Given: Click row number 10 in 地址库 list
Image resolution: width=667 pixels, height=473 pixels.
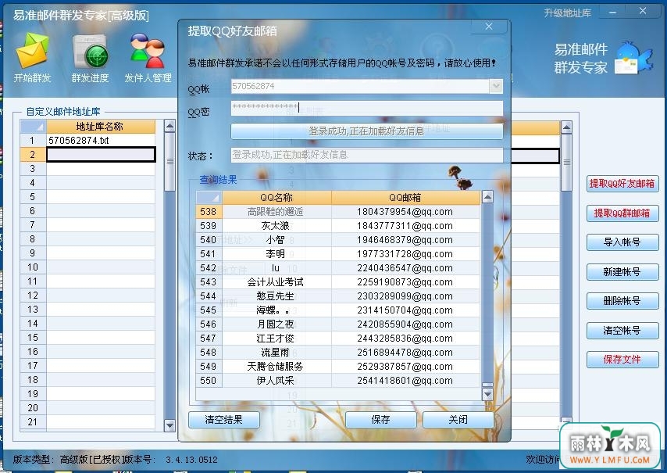Looking at the screenshot, I should pos(33,267).
